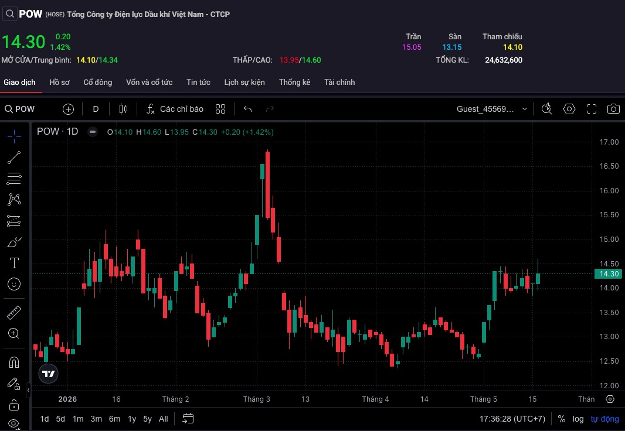Click the POW ticker name header

click(x=30, y=14)
